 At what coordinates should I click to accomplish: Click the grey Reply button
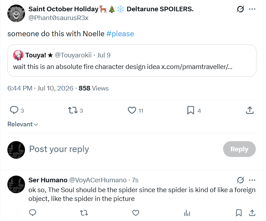[x=239, y=149]
